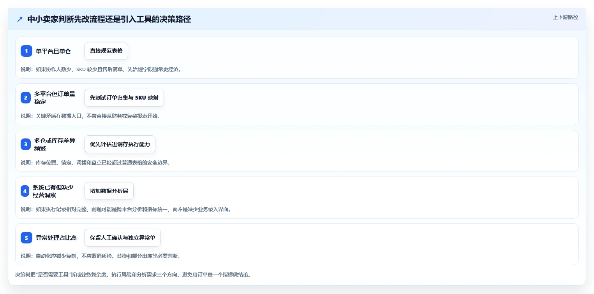
Task: Click the step 5 number badge
Action: [x=26, y=238]
